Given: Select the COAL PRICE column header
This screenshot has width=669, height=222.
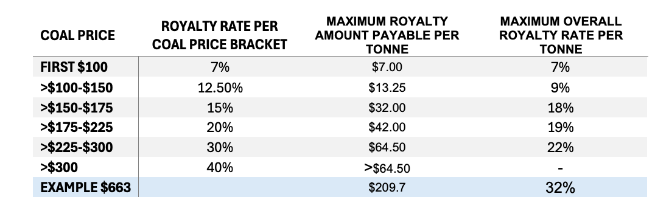Looking at the screenshot, I should [78, 35].
